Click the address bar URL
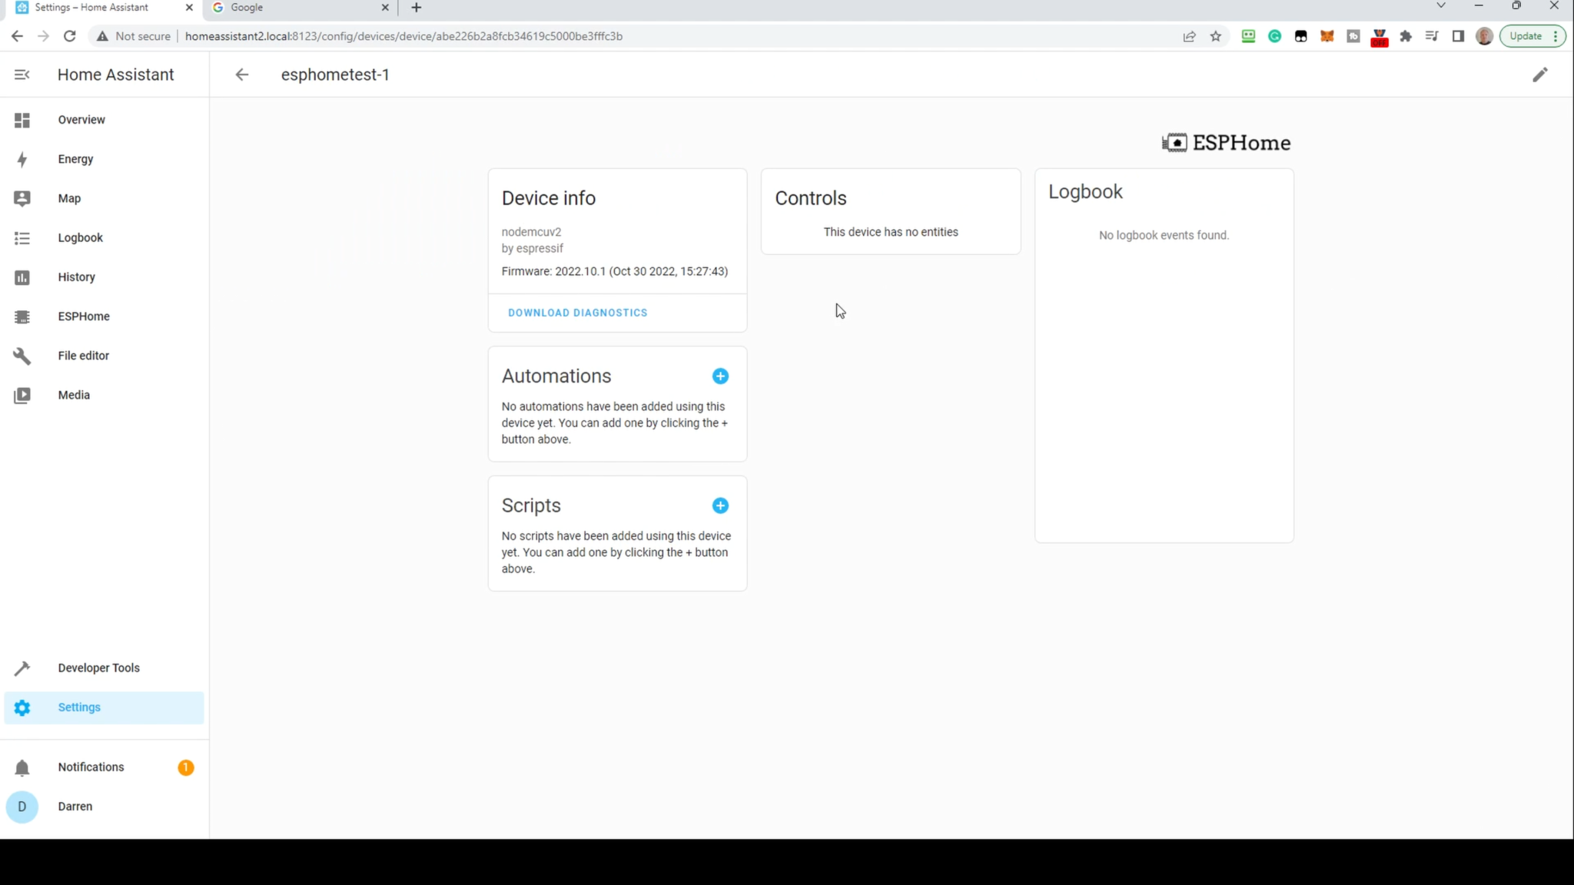 pyautogui.click(x=403, y=36)
